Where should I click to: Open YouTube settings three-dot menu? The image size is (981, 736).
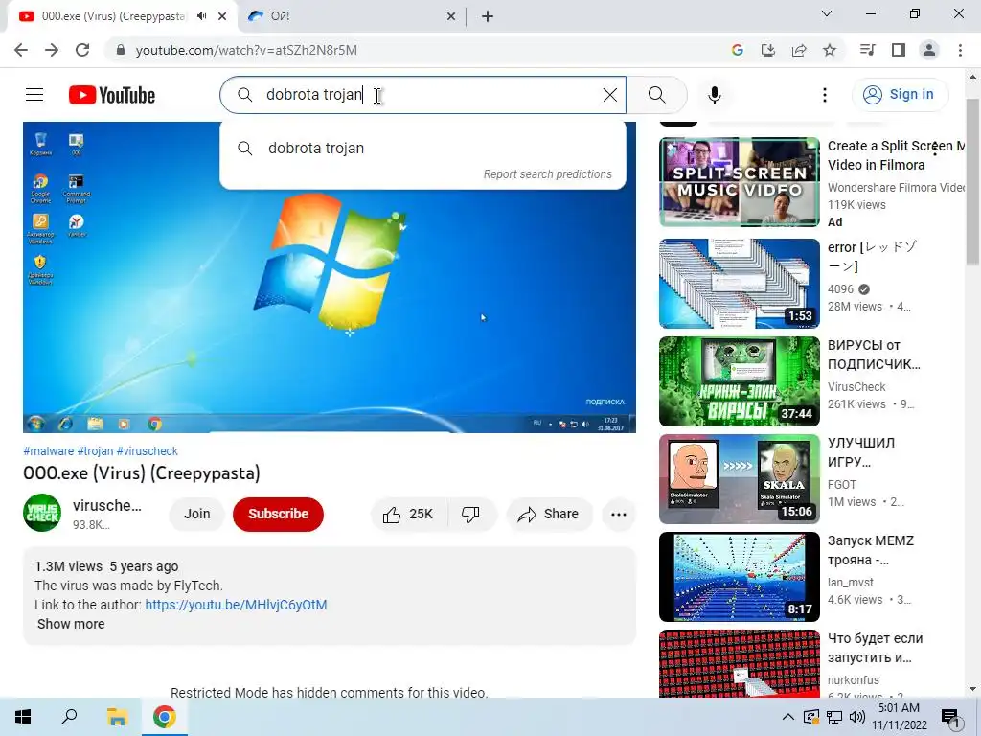coord(825,95)
